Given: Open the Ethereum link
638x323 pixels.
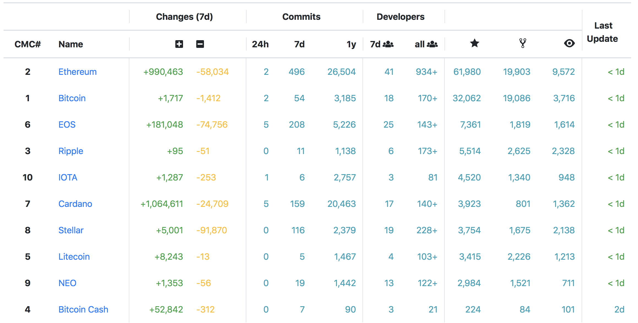Looking at the screenshot, I should [x=78, y=72].
